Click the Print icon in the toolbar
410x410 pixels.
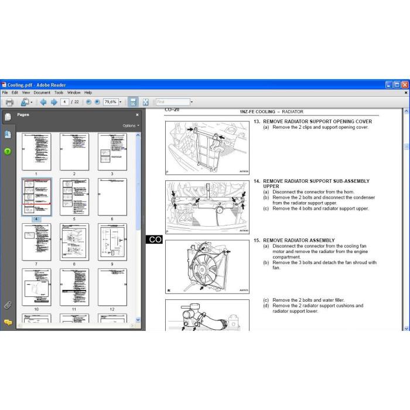[x=9, y=102]
